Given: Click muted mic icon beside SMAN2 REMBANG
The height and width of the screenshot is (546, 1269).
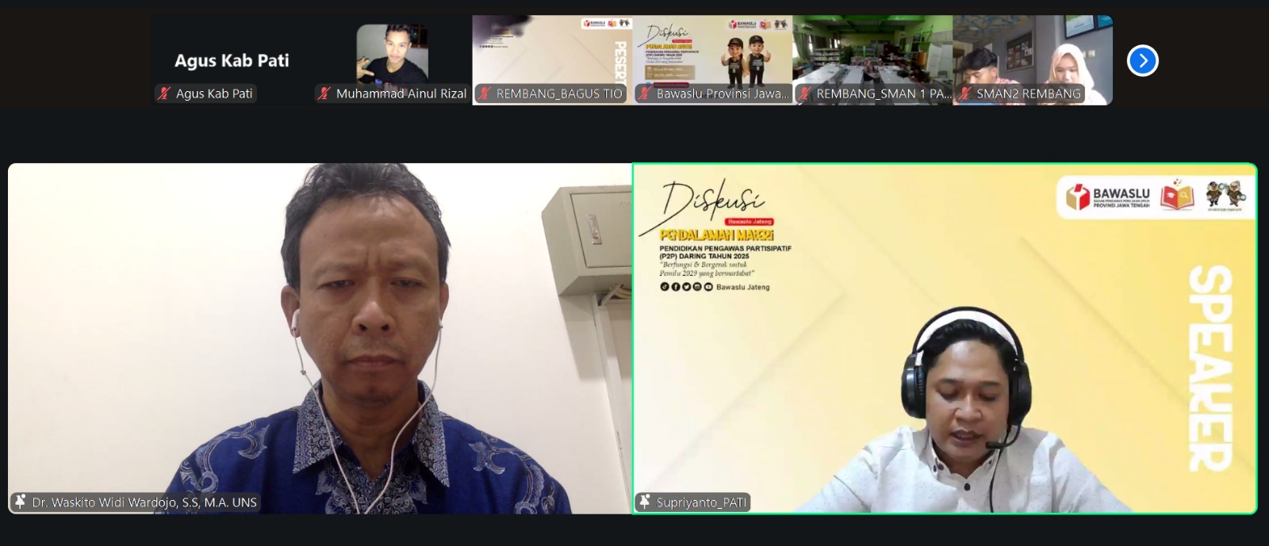Looking at the screenshot, I should click(x=965, y=94).
